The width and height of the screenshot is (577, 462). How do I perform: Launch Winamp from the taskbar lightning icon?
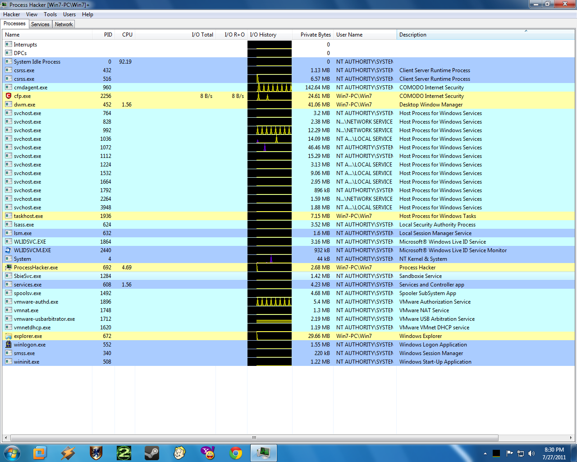pos(68,453)
